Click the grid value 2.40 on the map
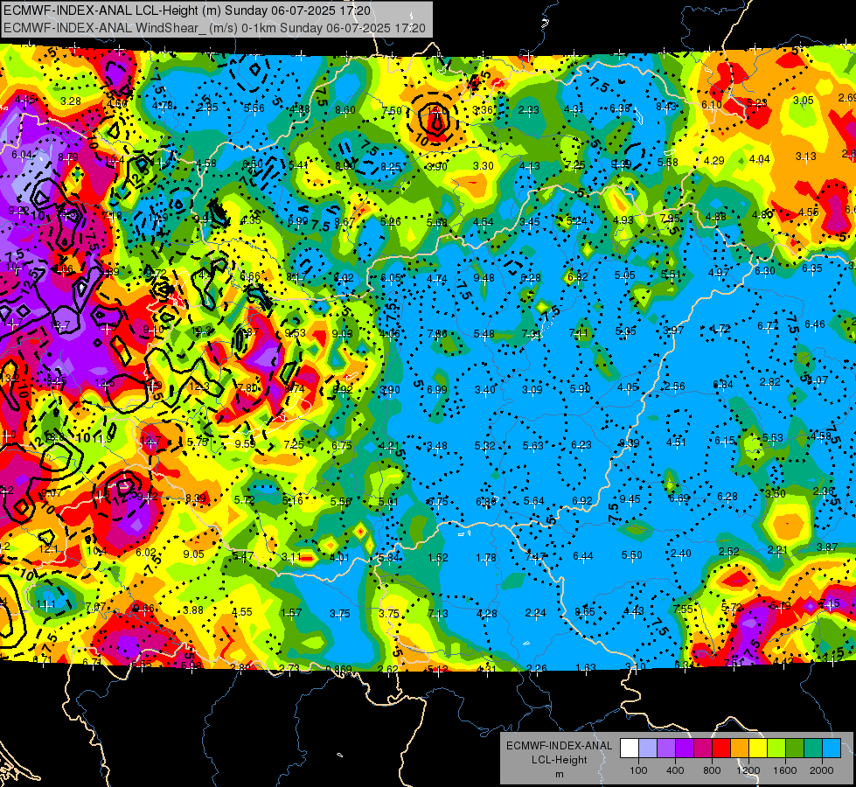This screenshot has height=787, width=856. click(x=681, y=554)
